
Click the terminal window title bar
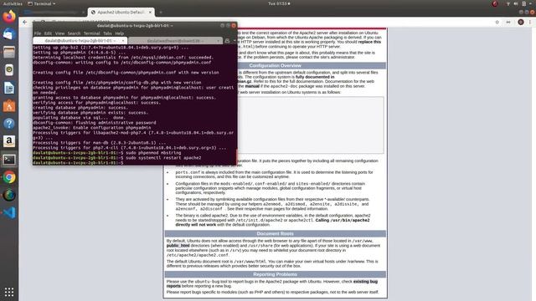135,26
